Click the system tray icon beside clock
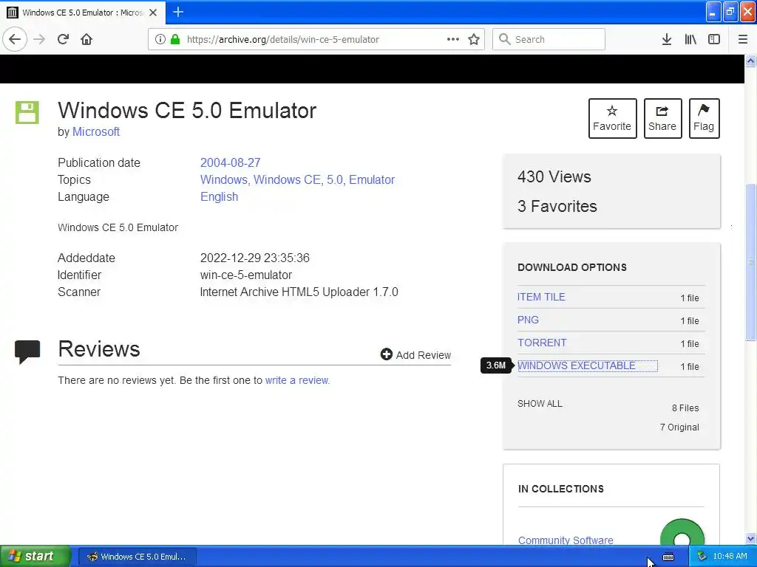The width and height of the screenshot is (757, 567). pyautogui.click(x=702, y=557)
